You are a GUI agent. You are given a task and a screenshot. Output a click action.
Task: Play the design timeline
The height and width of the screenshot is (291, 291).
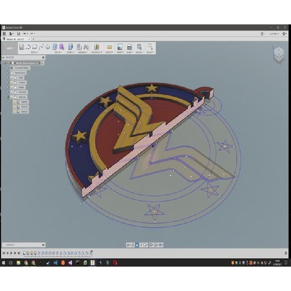11,253
